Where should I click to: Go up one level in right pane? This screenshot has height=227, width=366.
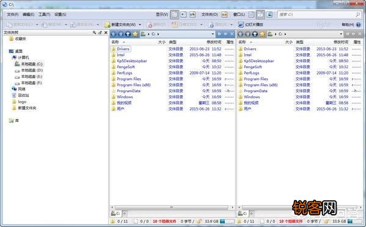[255, 34]
